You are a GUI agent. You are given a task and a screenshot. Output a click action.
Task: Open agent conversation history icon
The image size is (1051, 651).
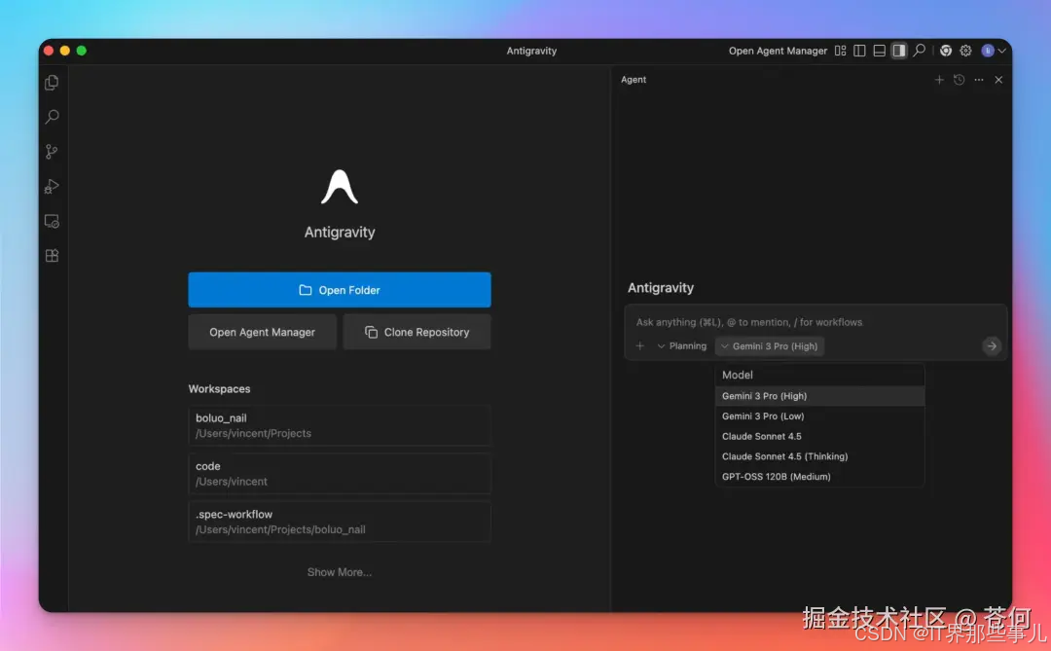click(960, 80)
